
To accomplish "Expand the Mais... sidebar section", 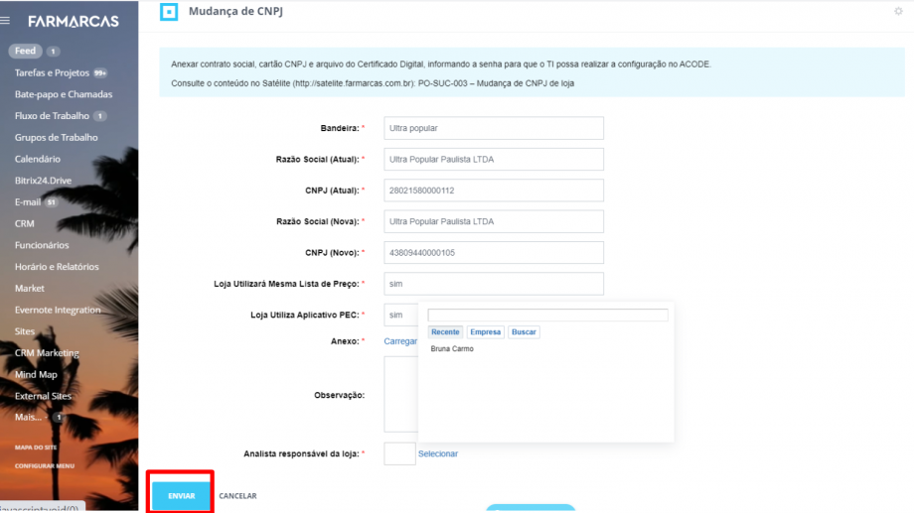I will pyautogui.click(x=31, y=417).
